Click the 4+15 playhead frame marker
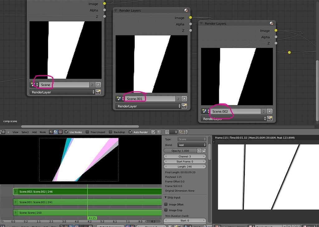The height and width of the screenshot is (227, 319). pyautogui.click(x=92, y=218)
